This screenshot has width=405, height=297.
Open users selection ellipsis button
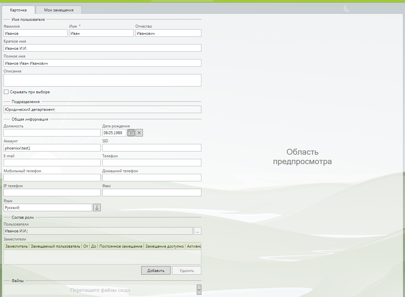[x=197, y=231]
